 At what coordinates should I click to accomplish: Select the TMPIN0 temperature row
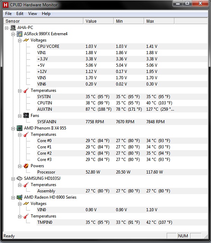tap(122, 222)
